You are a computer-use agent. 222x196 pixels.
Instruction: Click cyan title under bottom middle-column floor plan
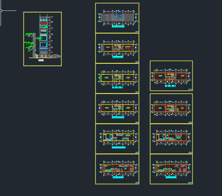click(x=118, y=177)
